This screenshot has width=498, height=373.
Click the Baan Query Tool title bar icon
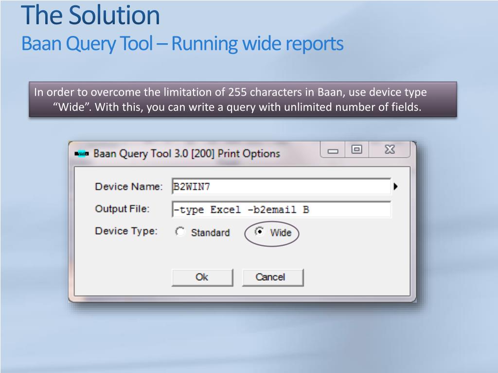coord(82,154)
